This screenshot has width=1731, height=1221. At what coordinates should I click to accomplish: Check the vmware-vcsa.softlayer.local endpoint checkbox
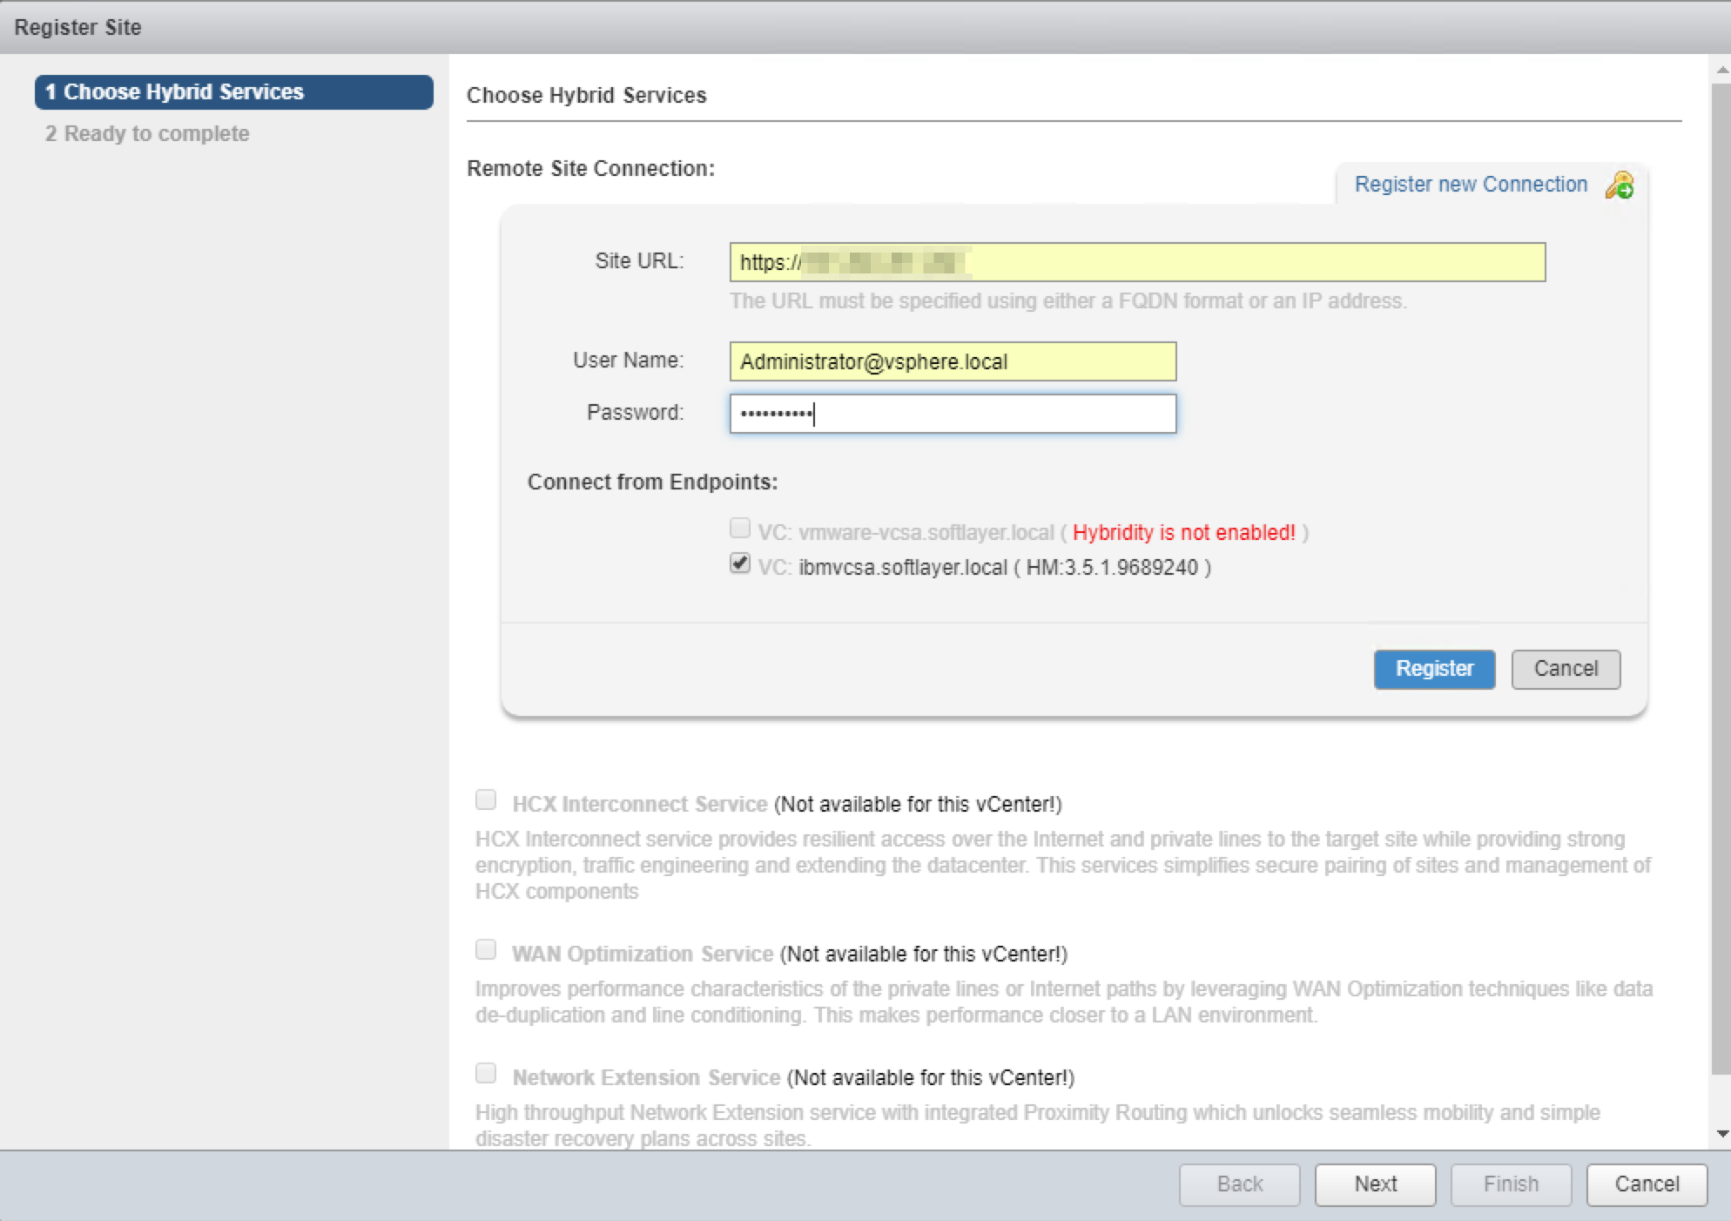click(x=739, y=528)
